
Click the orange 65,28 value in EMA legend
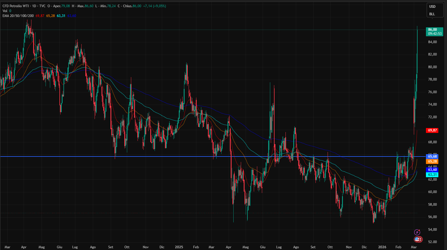tap(50, 16)
